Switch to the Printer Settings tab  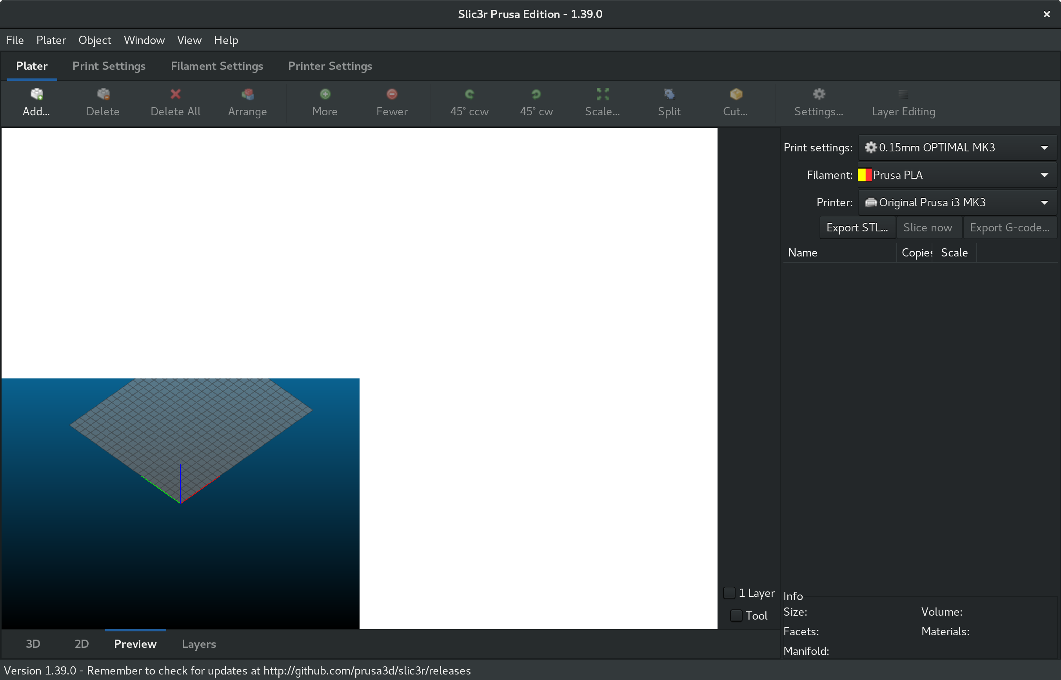click(x=330, y=66)
